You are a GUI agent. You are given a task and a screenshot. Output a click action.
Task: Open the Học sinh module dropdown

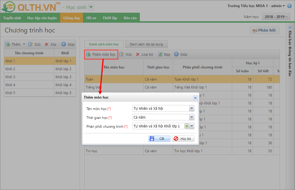tap(91, 7)
